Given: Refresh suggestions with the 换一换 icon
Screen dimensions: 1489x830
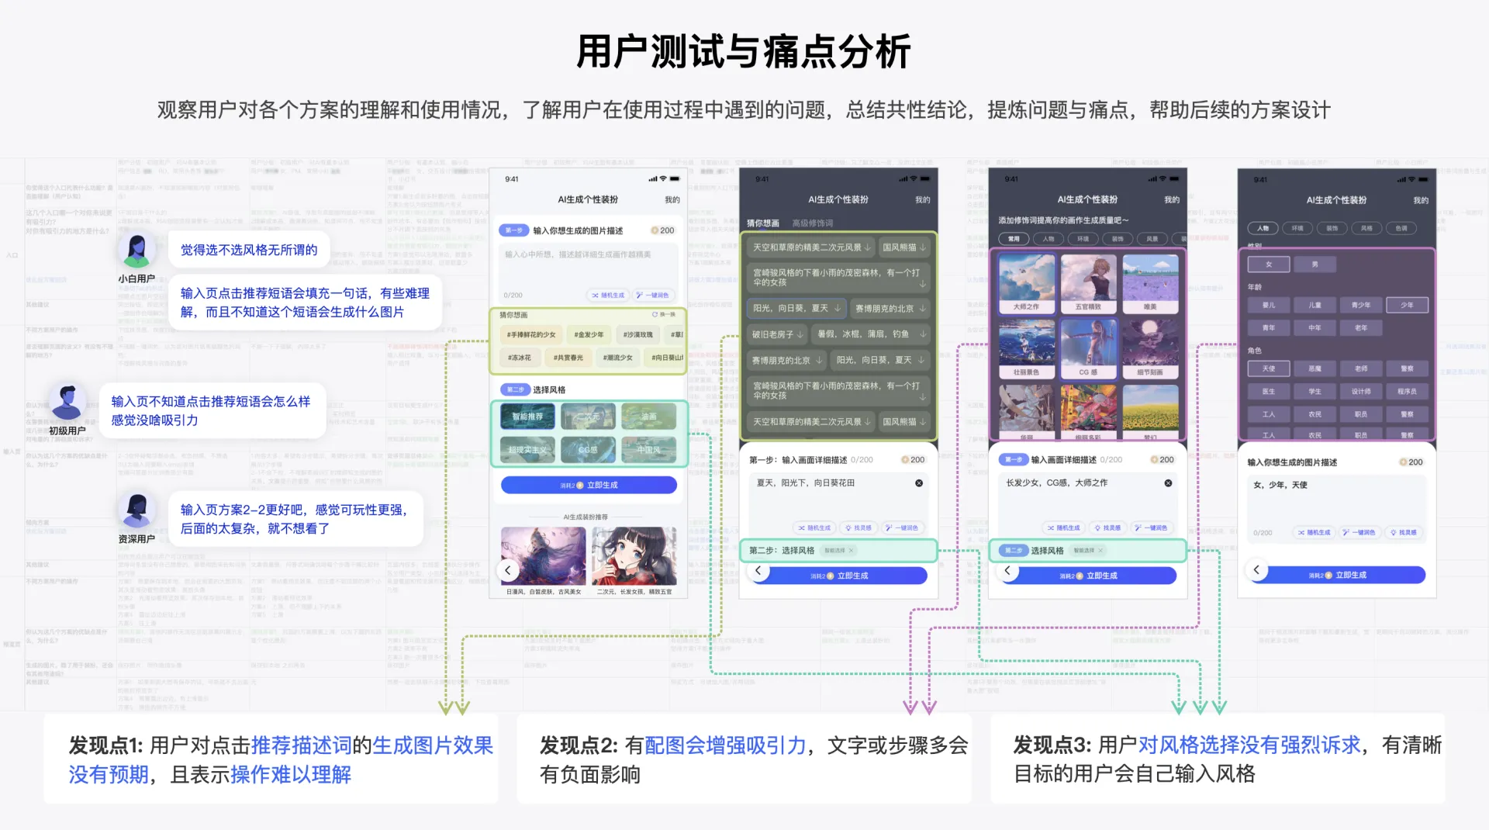Looking at the screenshot, I should [654, 315].
